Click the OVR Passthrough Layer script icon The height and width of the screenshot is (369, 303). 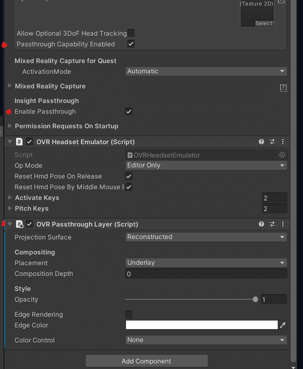pos(19,224)
